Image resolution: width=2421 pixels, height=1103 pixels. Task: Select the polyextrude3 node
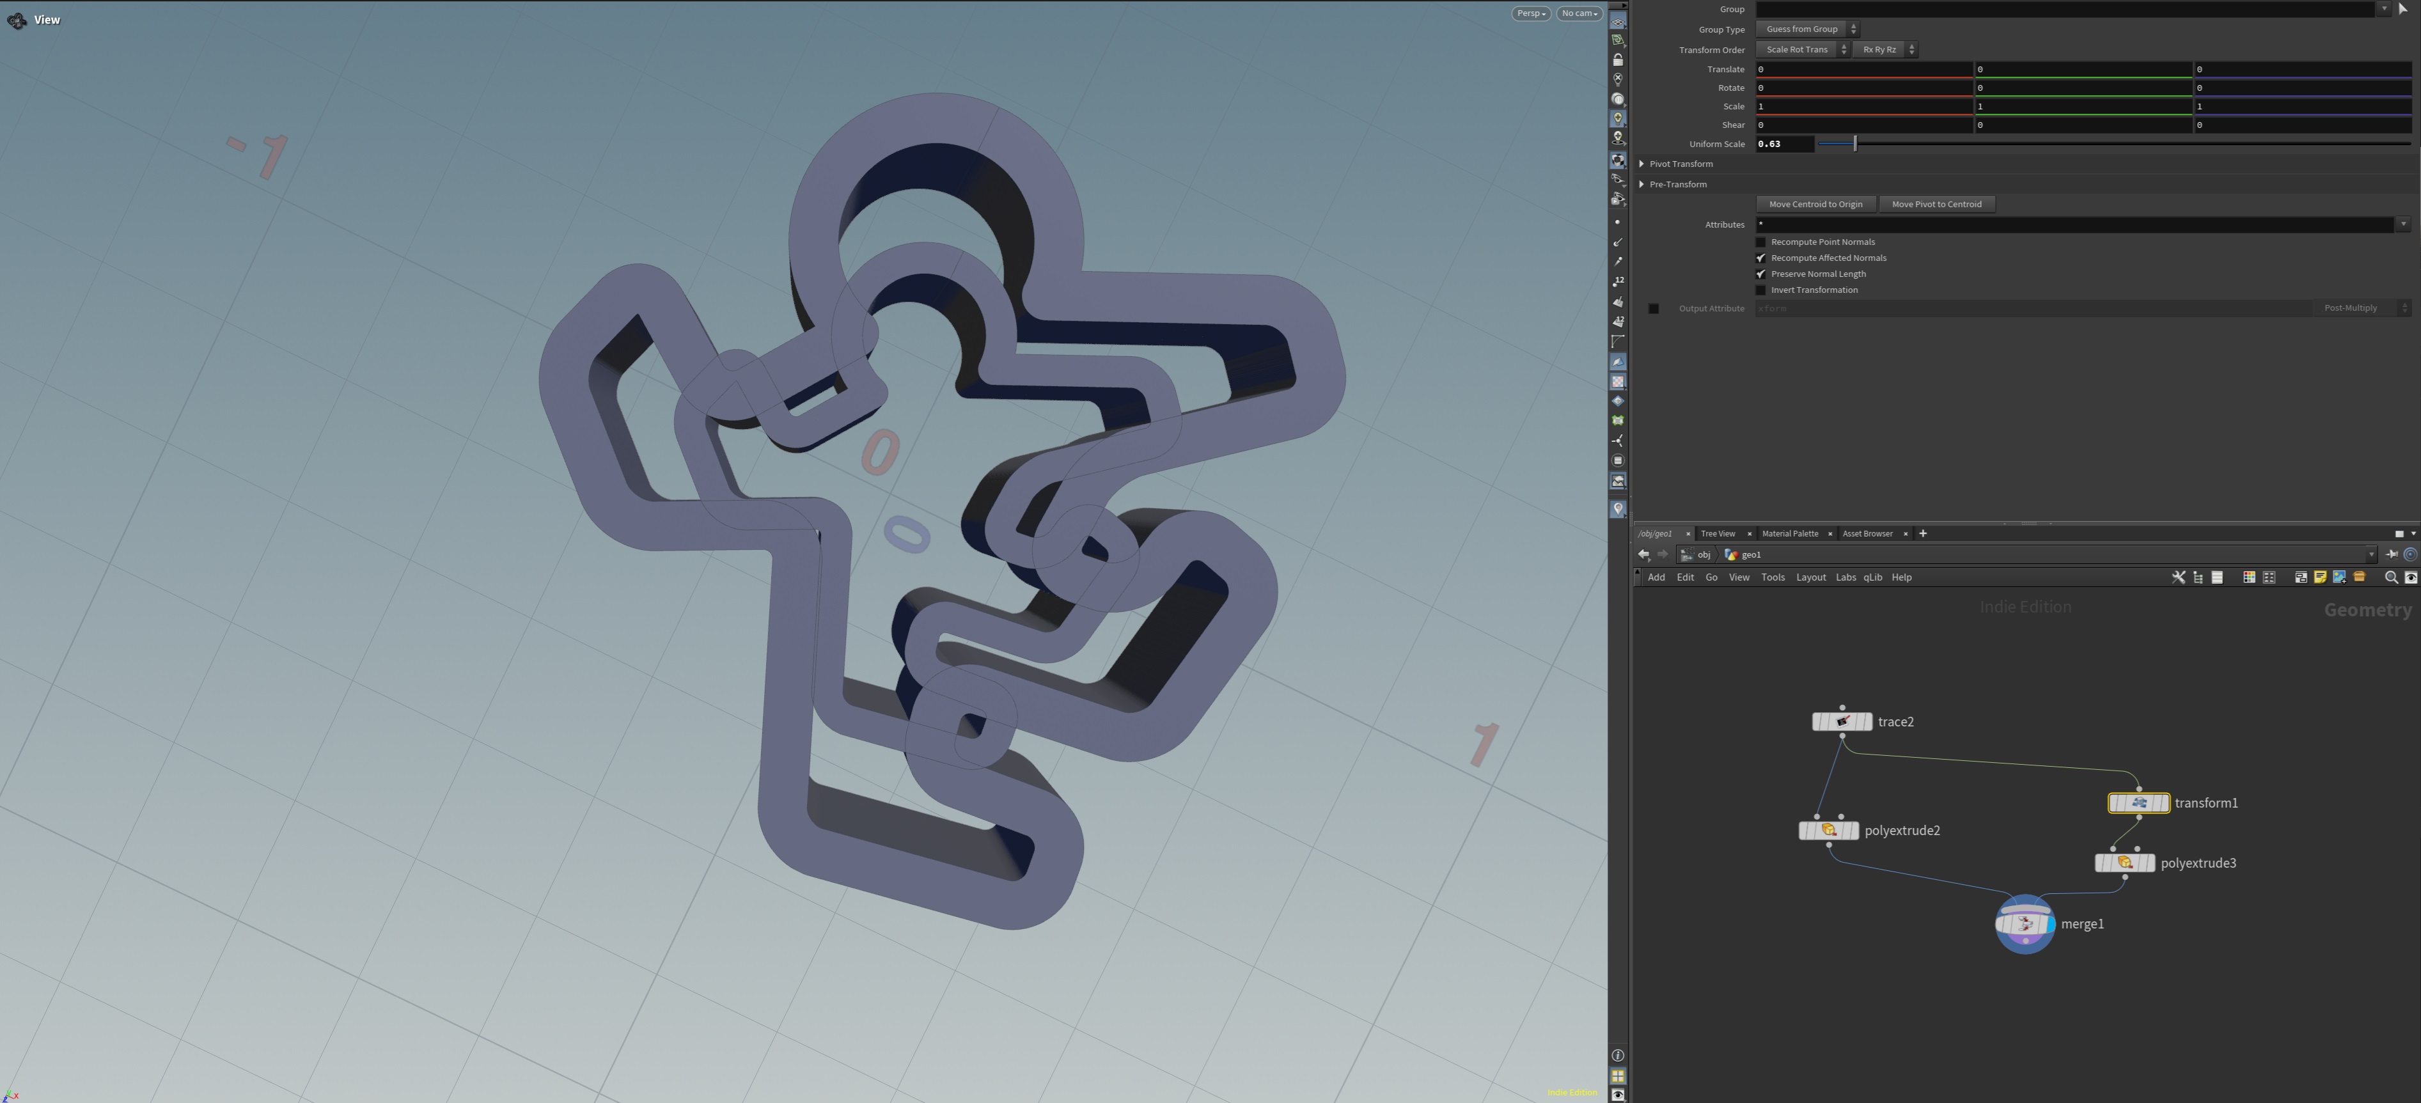point(2124,863)
